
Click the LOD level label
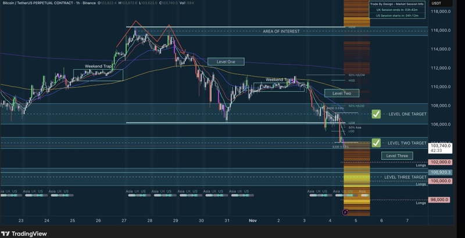[x=352, y=131]
